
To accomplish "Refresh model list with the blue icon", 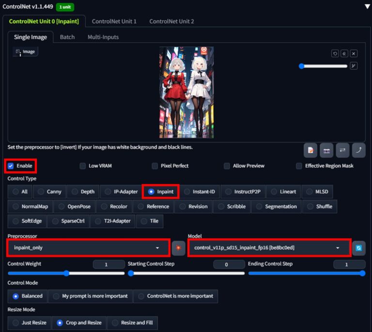I will (358, 248).
